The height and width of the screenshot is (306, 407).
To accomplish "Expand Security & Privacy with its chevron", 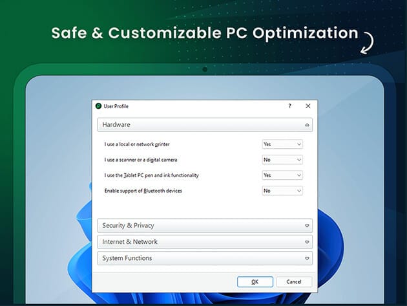I will tap(307, 226).
